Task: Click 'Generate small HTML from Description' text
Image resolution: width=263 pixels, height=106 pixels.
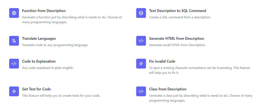Action: pyautogui.click(x=177, y=45)
